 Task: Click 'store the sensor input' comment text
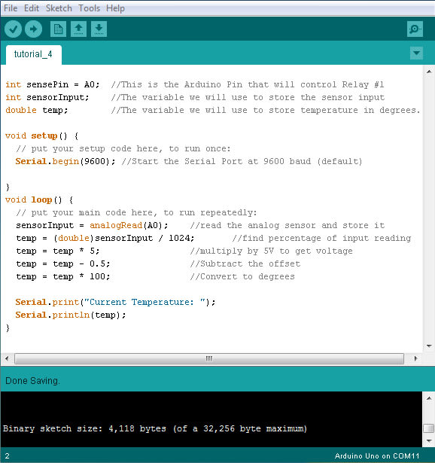[x=327, y=97]
